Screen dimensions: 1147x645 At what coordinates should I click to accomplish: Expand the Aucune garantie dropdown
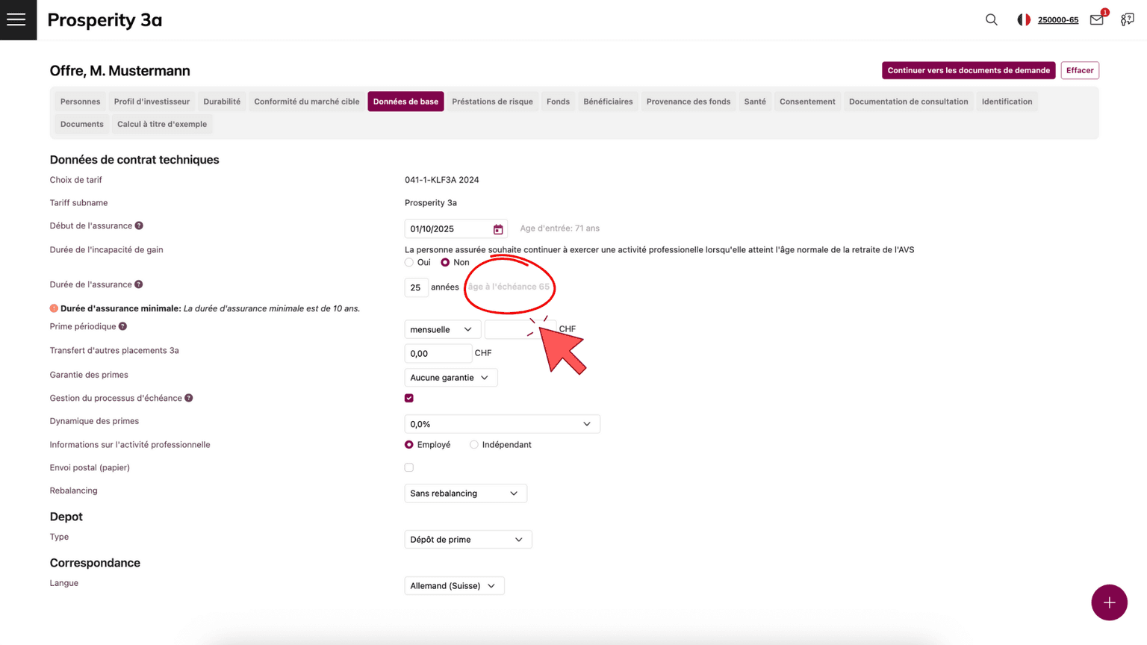pyautogui.click(x=450, y=378)
